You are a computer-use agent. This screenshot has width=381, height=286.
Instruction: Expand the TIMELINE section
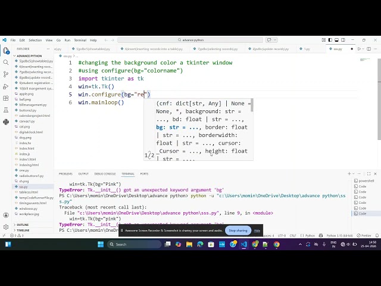point(23,230)
